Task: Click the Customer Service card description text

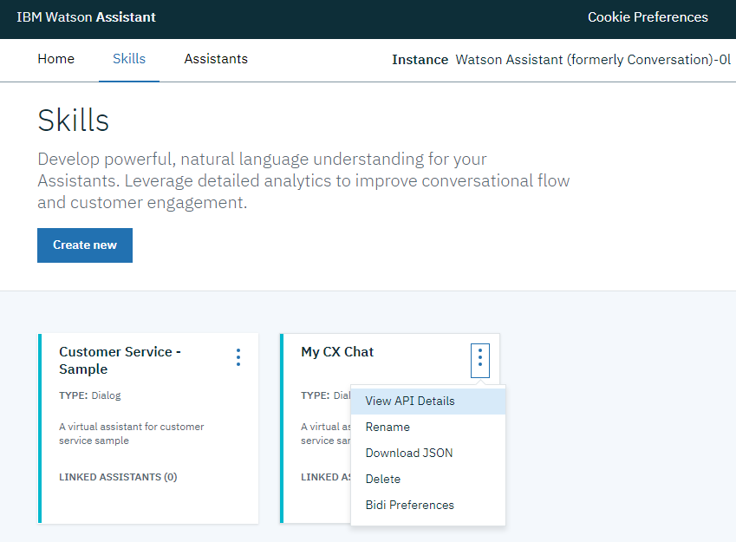Action: coord(132,434)
